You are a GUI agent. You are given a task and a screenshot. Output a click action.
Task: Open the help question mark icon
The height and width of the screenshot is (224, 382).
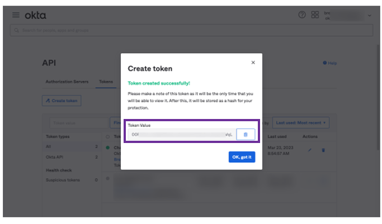(x=302, y=15)
